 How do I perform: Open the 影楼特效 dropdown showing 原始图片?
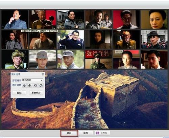[32, 80]
